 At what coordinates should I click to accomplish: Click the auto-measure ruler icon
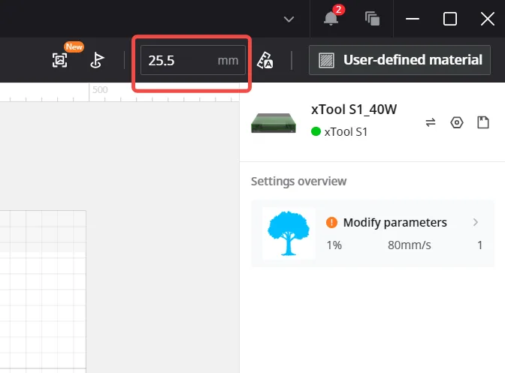[x=265, y=60]
